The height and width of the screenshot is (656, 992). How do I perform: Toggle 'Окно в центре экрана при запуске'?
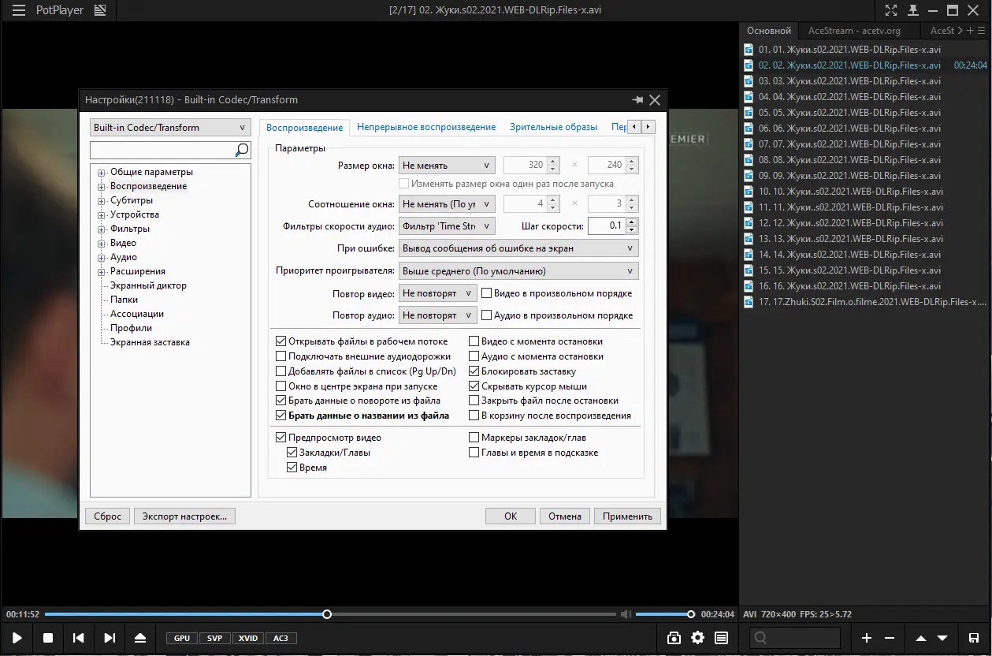click(281, 386)
